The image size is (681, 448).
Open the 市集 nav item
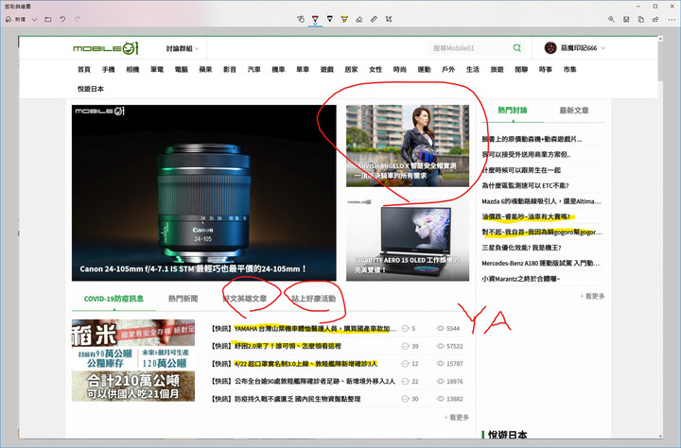click(x=569, y=69)
